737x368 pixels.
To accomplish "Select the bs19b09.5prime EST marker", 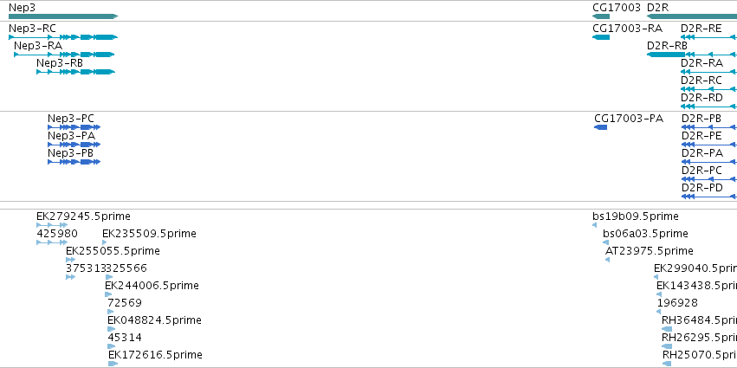I will click(595, 225).
